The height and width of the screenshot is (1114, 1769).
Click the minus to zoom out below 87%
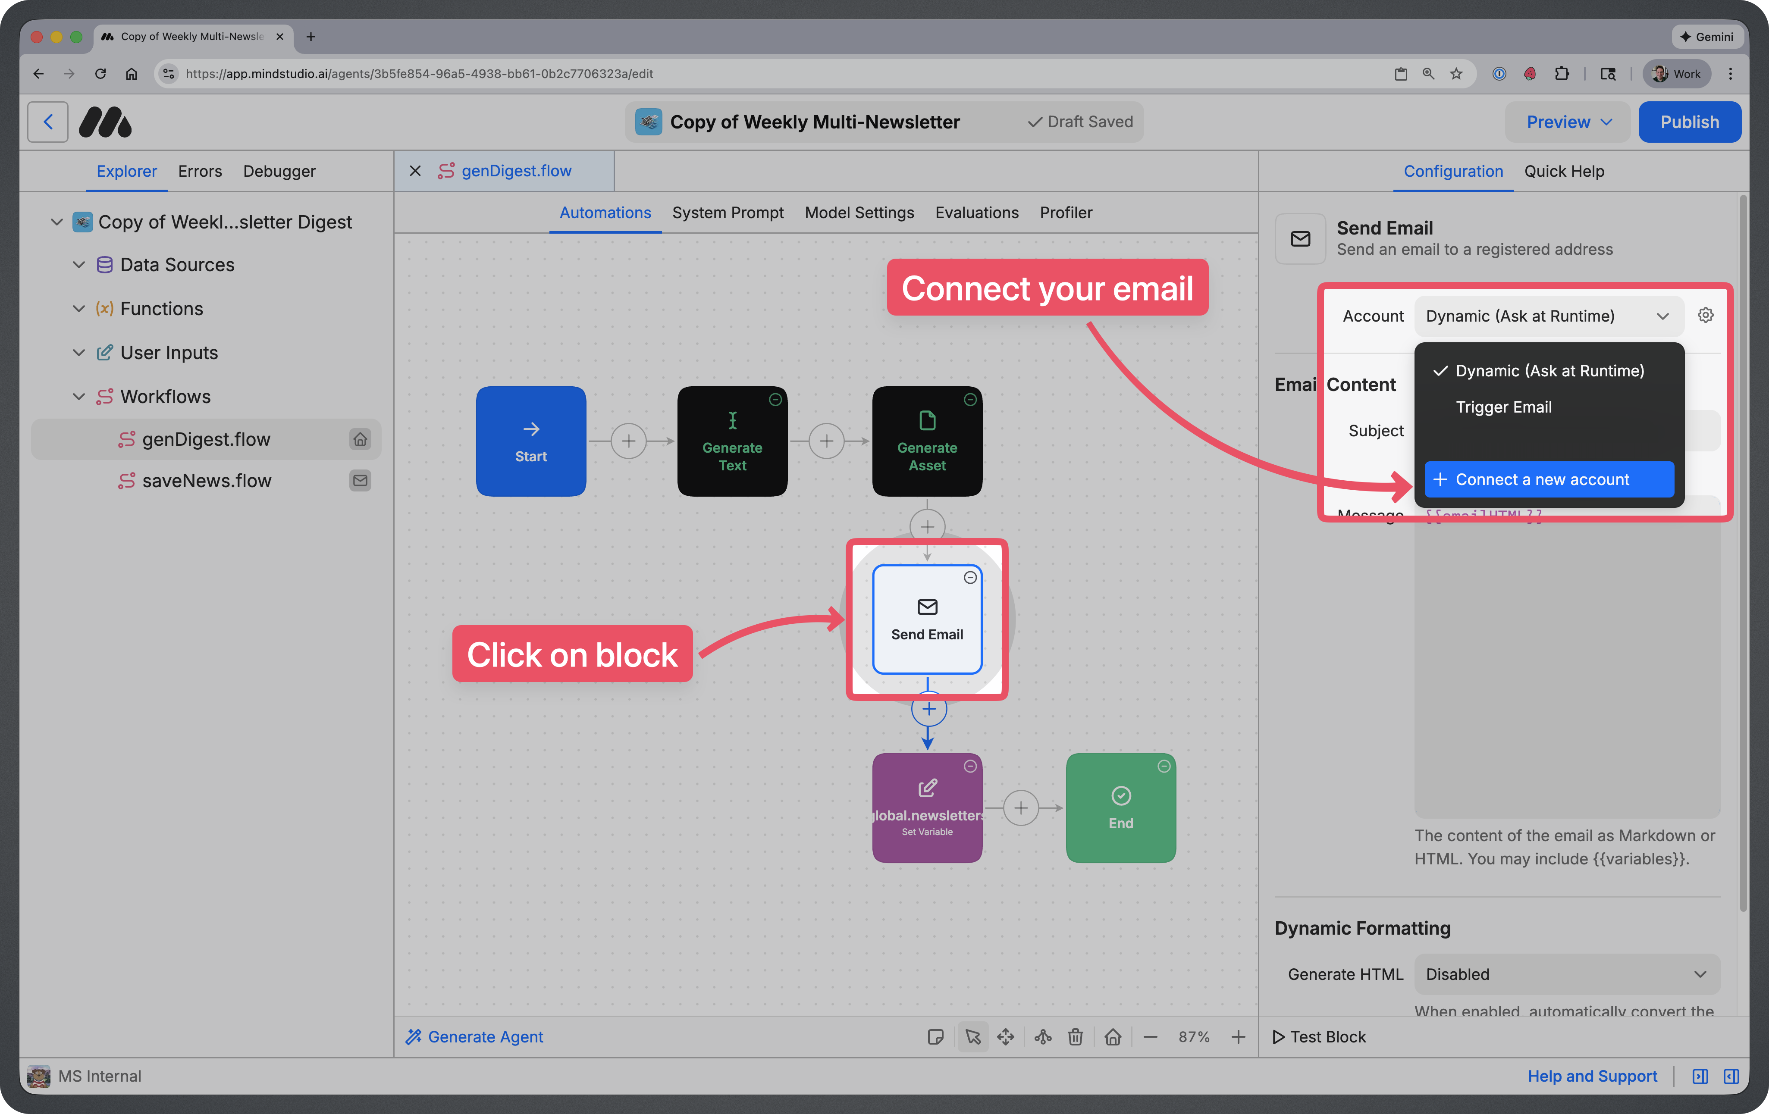coord(1151,1037)
